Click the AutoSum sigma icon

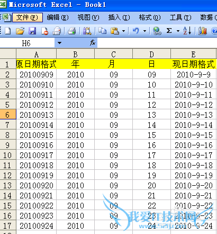[169, 31]
